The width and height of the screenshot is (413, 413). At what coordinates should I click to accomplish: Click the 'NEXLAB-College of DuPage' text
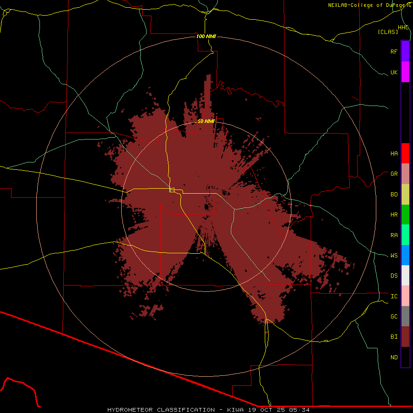366,5
